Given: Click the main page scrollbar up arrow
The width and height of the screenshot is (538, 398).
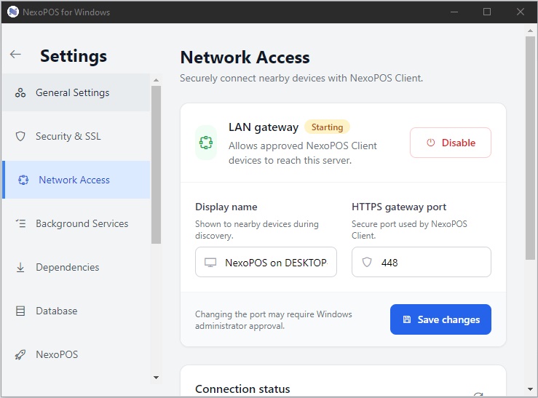Looking at the screenshot, I should point(530,31).
